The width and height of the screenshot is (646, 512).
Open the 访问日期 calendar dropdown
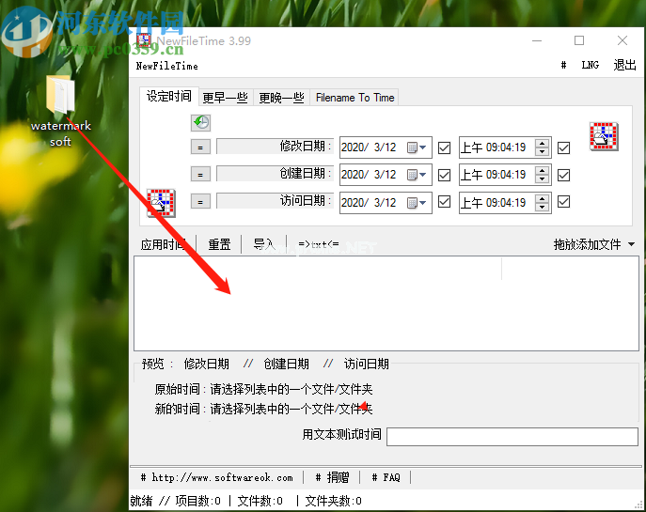pyautogui.click(x=417, y=202)
